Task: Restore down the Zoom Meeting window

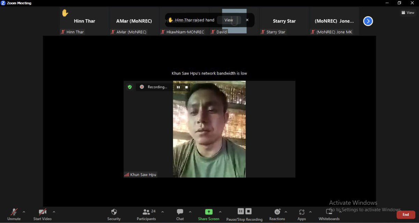Action: (399, 3)
